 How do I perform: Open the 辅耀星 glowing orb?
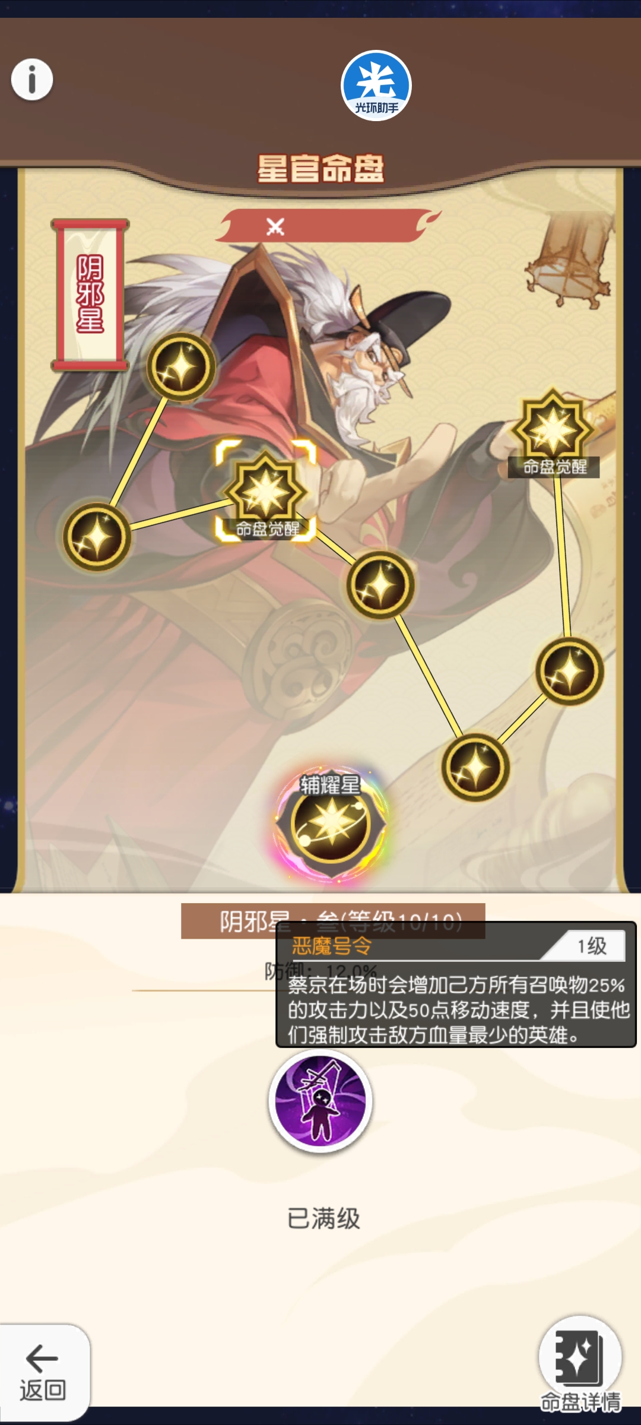pyautogui.click(x=331, y=824)
